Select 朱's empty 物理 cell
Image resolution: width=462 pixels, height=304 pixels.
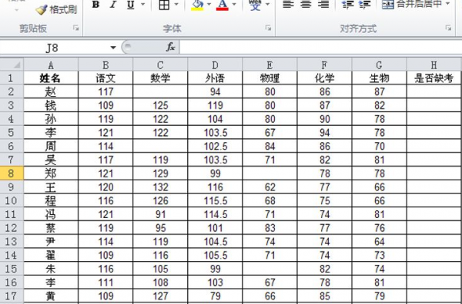point(270,269)
